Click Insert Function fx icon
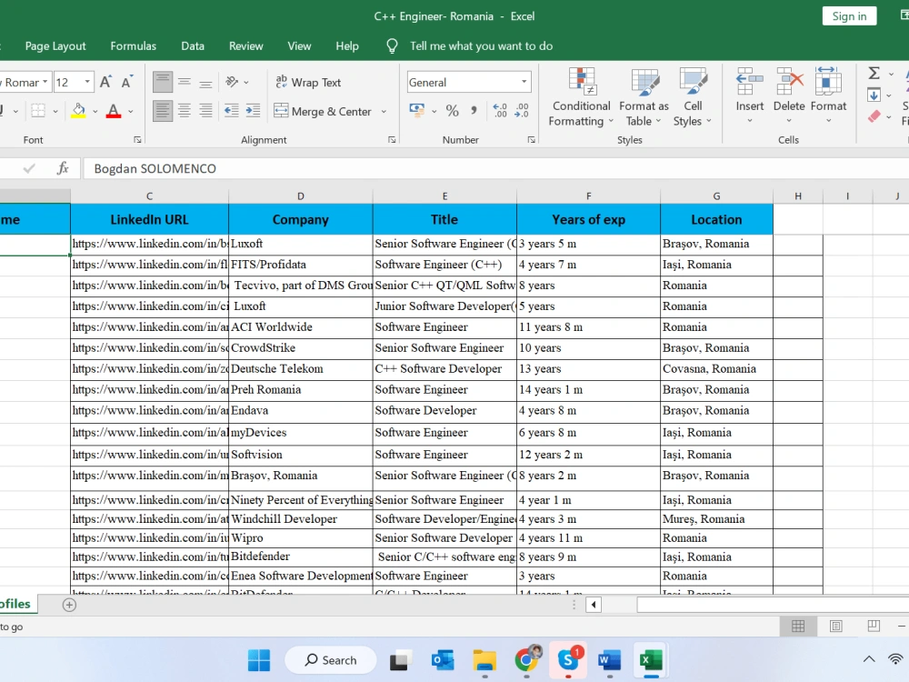This screenshot has width=909, height=682. click(63, 169)
